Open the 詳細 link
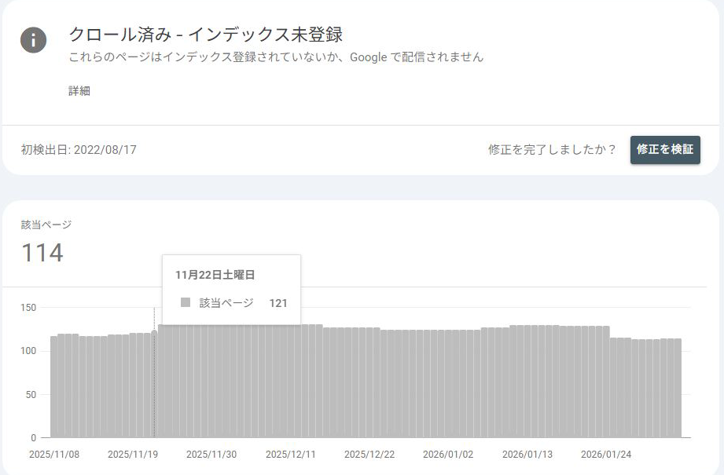This screenshot has height=475, width=724. pyautogui.click(x=79, y=91)
